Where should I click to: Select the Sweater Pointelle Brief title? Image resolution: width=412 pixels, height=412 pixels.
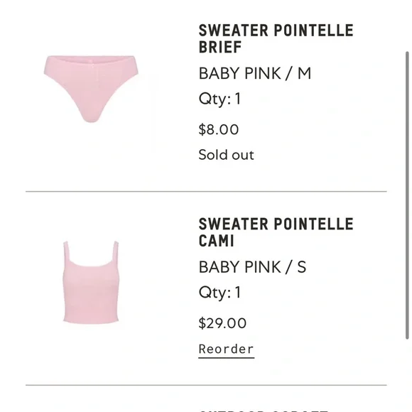(276, 38)
